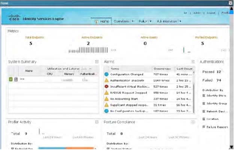Click red critical icon for Insufficient Virtual Machine
Viewport: 234px width, 151px height.
click(106, 86)
